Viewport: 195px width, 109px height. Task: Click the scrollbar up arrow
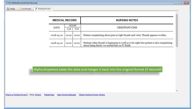[177, 13]
